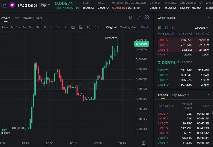
Task: Open the Top Movers tab
Action: [181, 95]
